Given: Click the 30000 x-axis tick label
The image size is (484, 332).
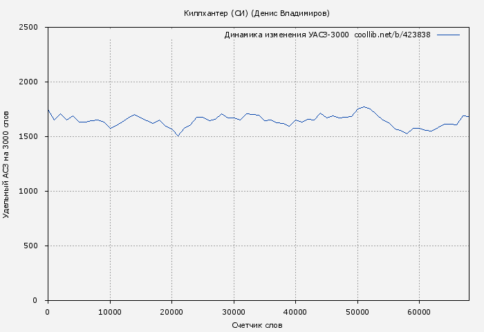Looking at the screenshot, I should tap(233, 312).
